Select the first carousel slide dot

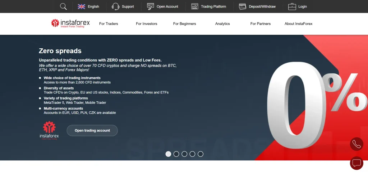(x=168, y=154)
